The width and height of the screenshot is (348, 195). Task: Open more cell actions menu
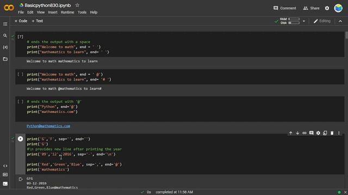pos(339,133)
